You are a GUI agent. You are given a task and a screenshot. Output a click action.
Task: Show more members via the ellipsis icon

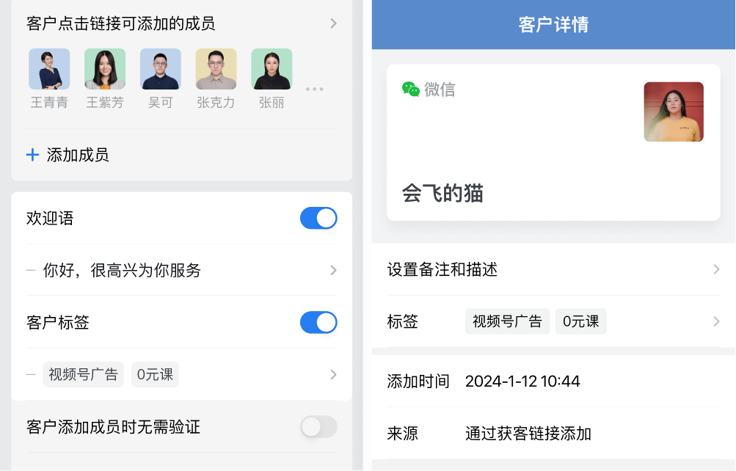pyautogui.click(x=314, y=89)
